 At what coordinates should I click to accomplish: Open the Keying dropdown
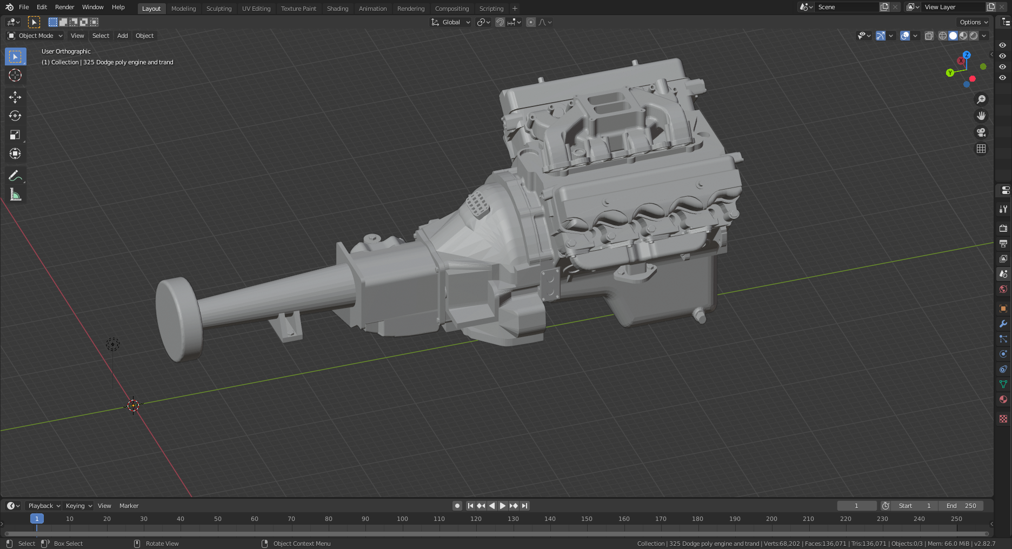78,506
